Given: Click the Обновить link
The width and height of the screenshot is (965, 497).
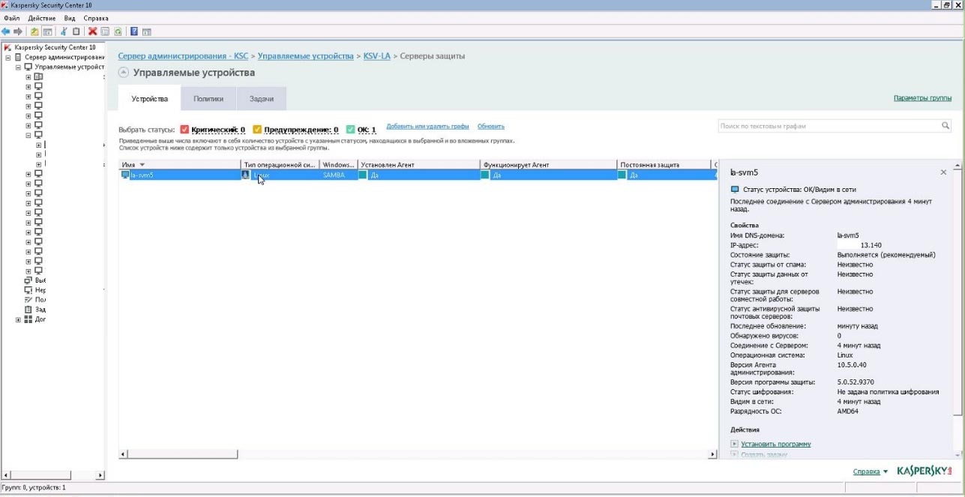Looking at the screenshot, I should coord(491,127).
